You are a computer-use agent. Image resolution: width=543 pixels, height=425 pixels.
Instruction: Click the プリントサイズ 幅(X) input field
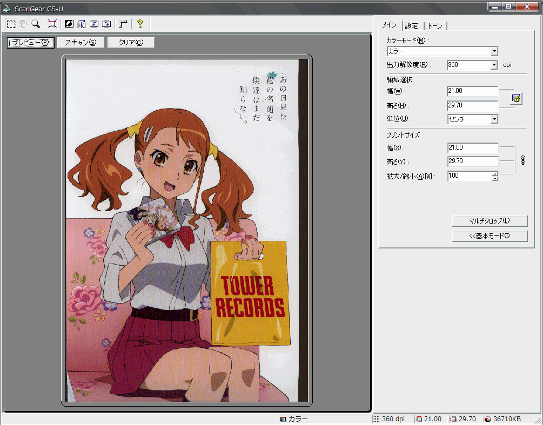473,148
